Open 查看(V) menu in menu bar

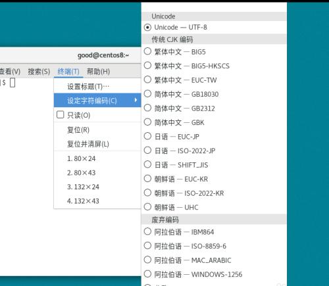(10, 72)
